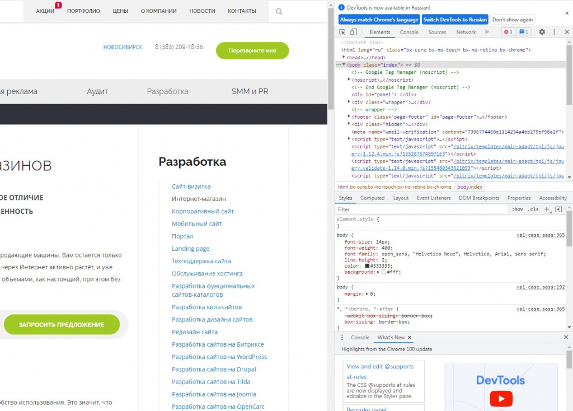Close the What's New drawer tab
This screenshot has width=573, height=411.
(409, 337)
